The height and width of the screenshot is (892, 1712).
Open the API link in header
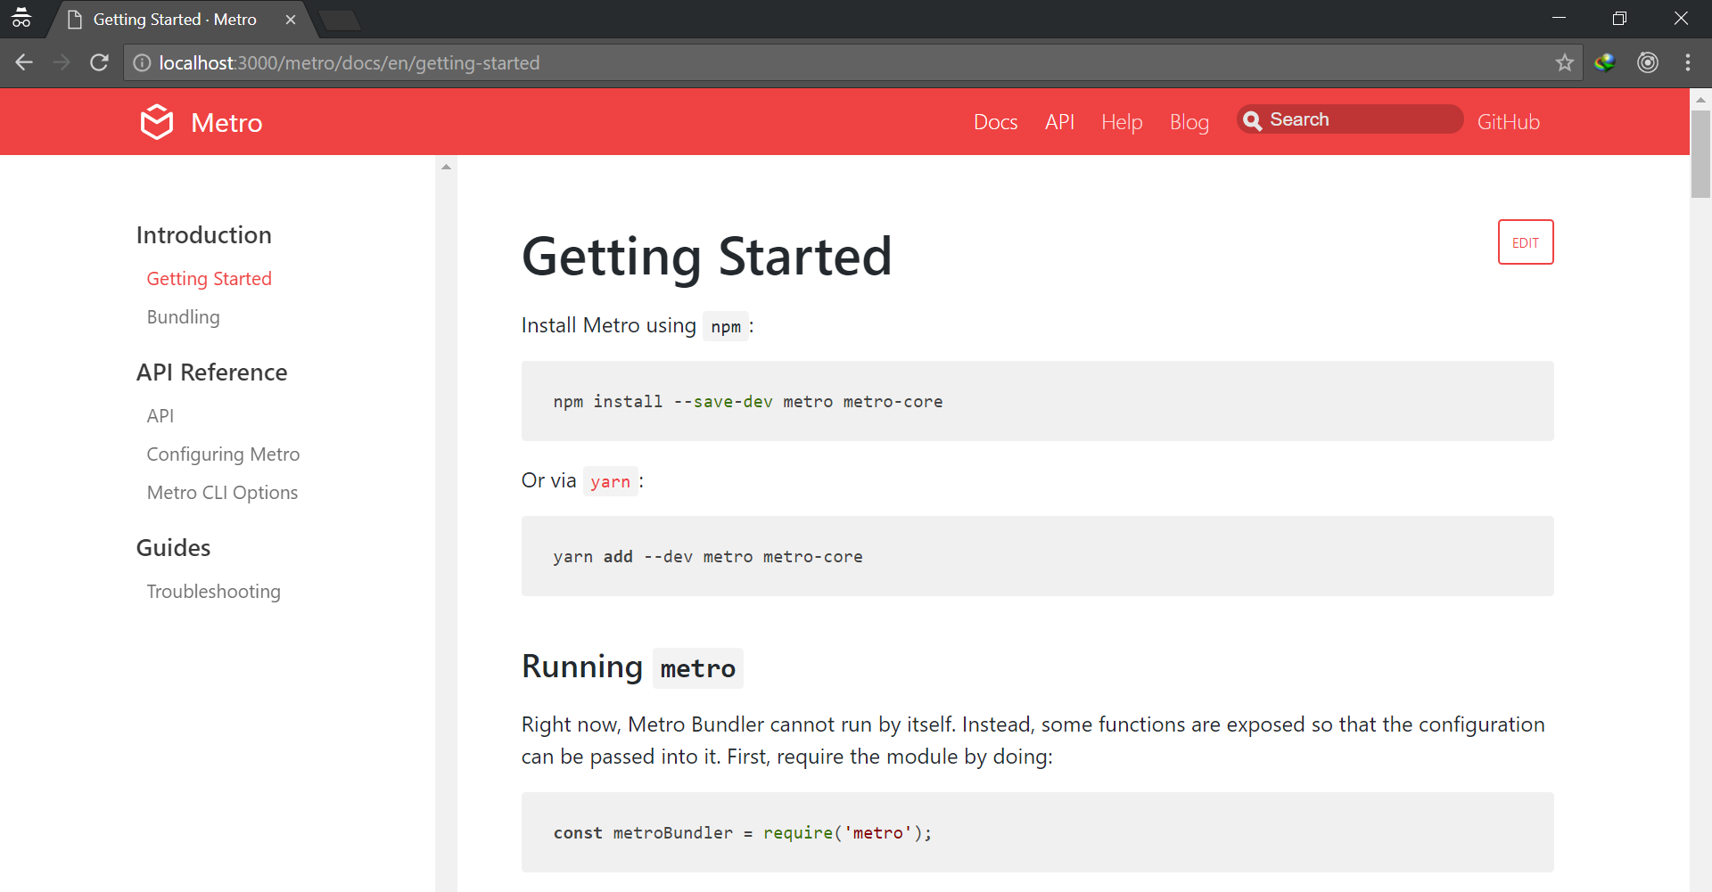[x=1059, y=122]
